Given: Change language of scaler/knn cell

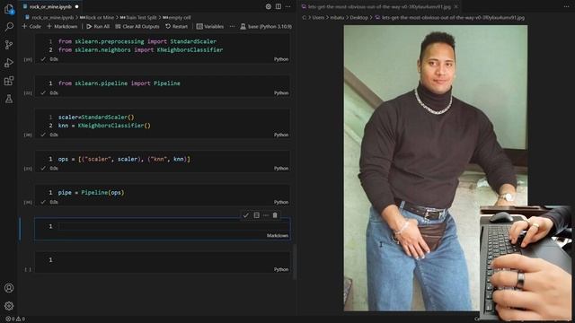Looking at the screenshot, I should (281, 135).
